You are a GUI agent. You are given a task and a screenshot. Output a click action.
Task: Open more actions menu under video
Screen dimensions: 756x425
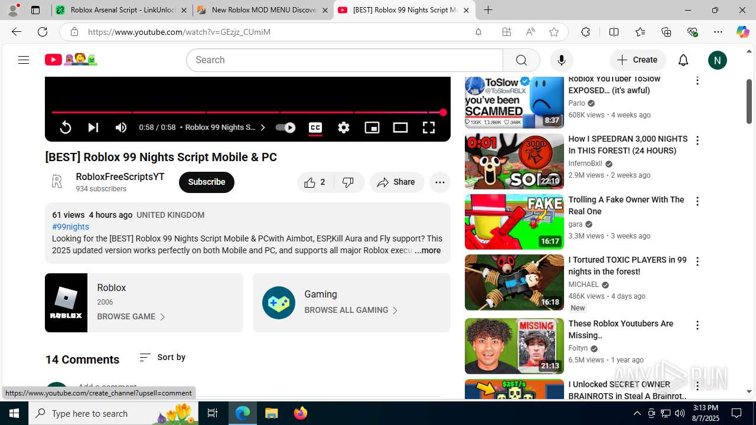[x=440, y=182]
